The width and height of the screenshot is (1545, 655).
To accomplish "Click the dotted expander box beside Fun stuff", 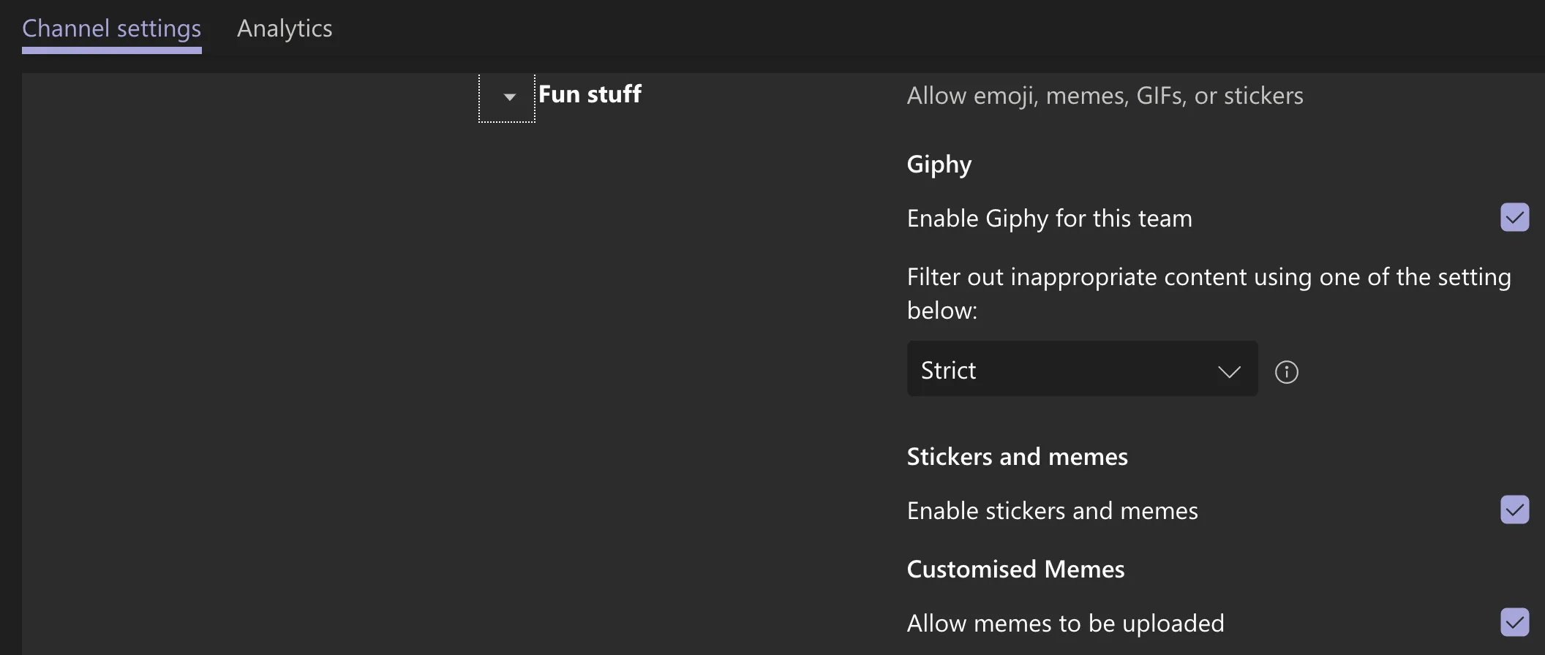I will pyautogui.click(x=505, y=97).
